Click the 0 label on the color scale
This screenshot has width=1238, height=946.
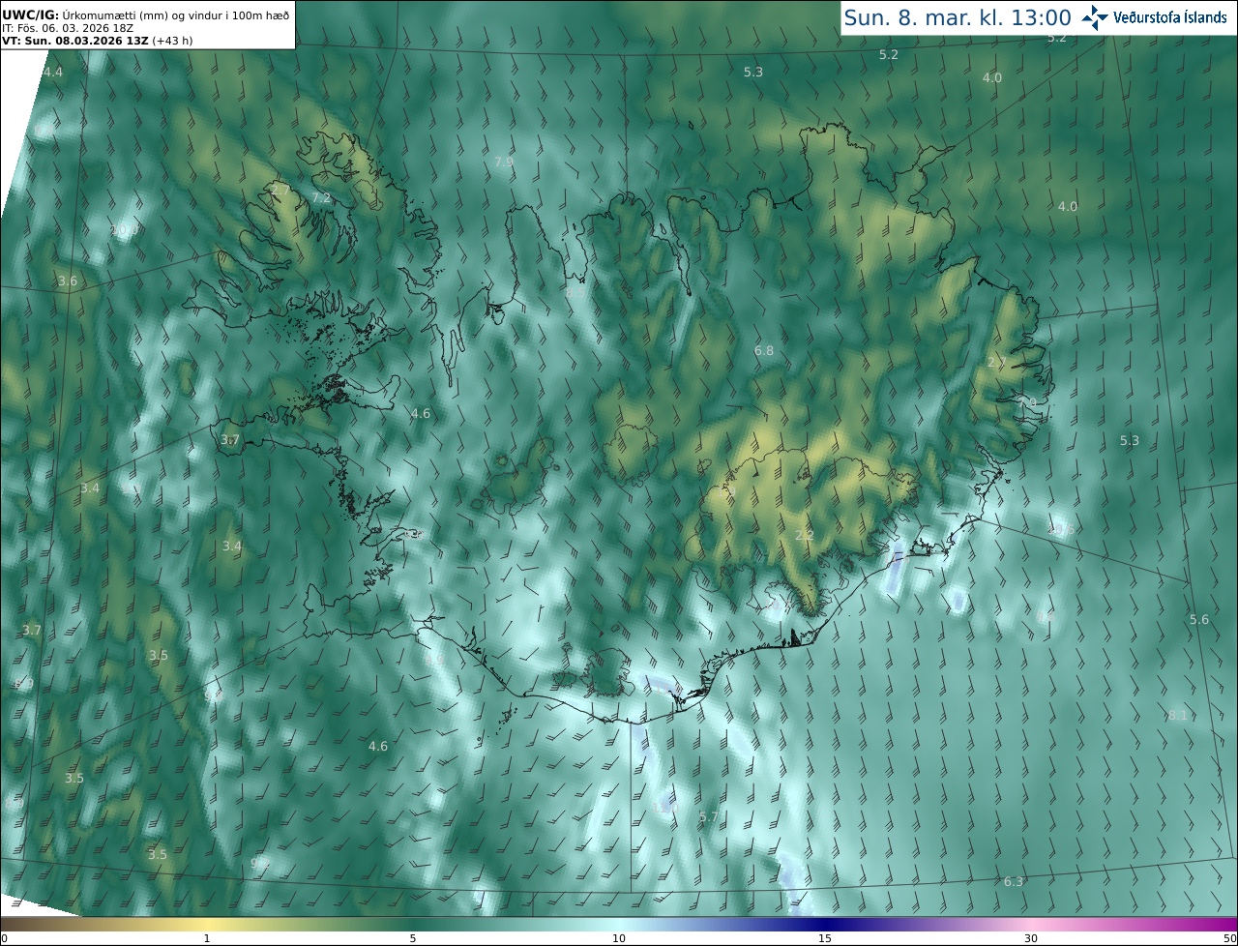[x=4, y=938]
